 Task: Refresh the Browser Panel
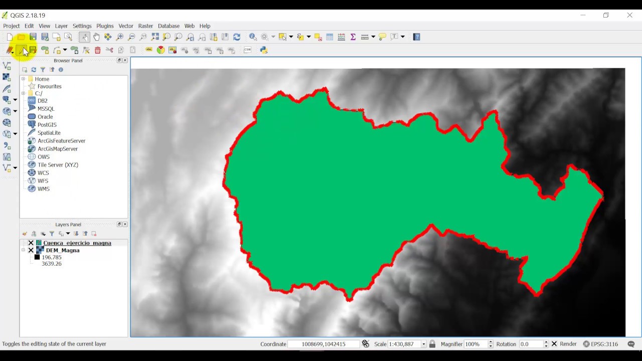pos(34,70)
